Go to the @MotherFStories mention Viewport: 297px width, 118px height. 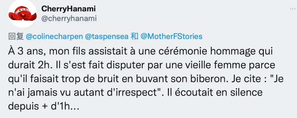171,36
